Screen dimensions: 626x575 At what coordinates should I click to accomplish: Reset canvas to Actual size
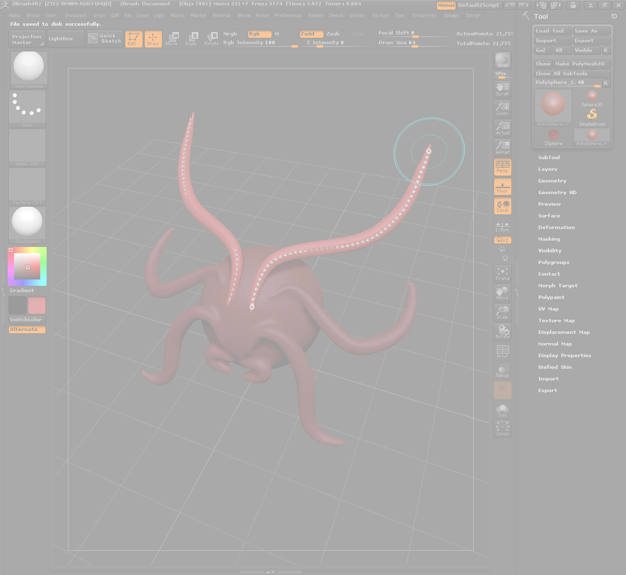point(503,128)
